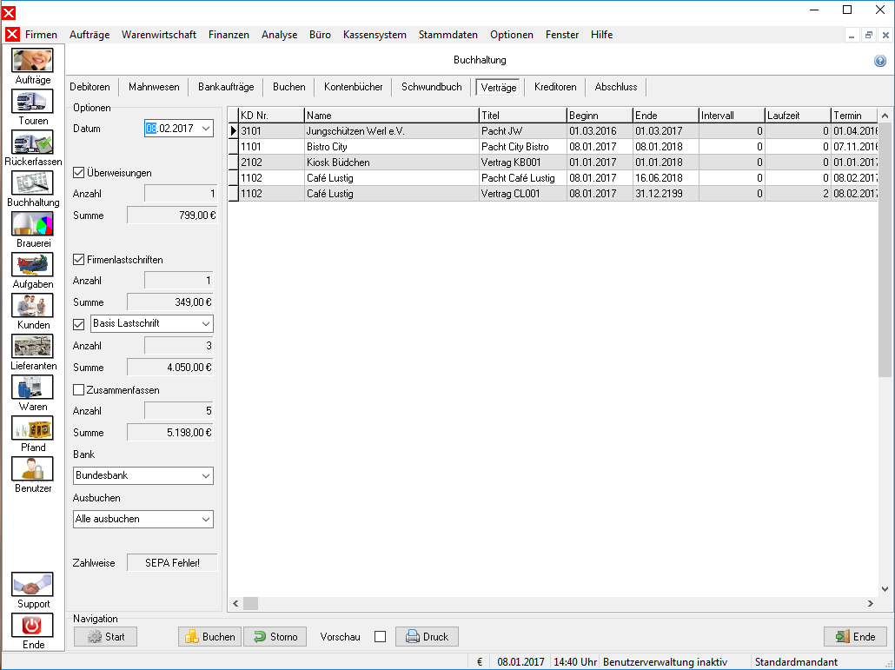This screenshot has width=895, height=670.
Task: Open the Aufgaben toolbox icon
Action: (32, 265)
